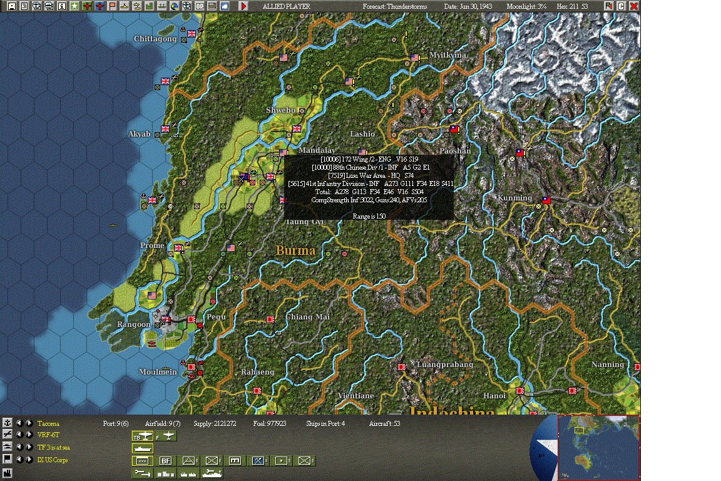Click the green industry toolbar icon
The height and width of the screenshot is (481, 721).
pyautogui.click(x=149, y=6)
